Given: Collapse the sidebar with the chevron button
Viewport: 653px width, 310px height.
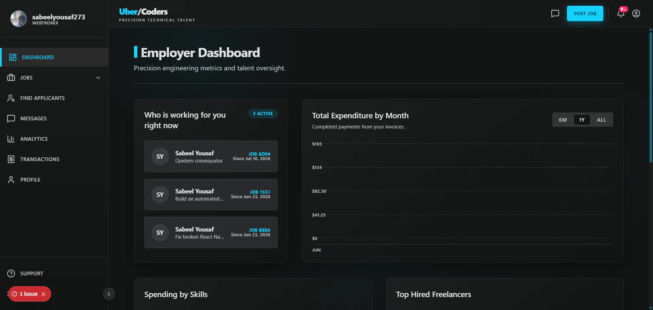Looking at the screenshot, I should (109, 294).
